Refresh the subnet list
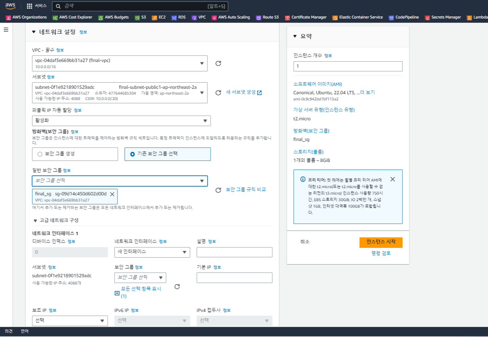Viewport: 488px width, 337px height. [218, 93]
